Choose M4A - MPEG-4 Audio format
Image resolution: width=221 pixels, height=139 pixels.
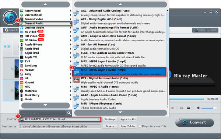[119, 89]
